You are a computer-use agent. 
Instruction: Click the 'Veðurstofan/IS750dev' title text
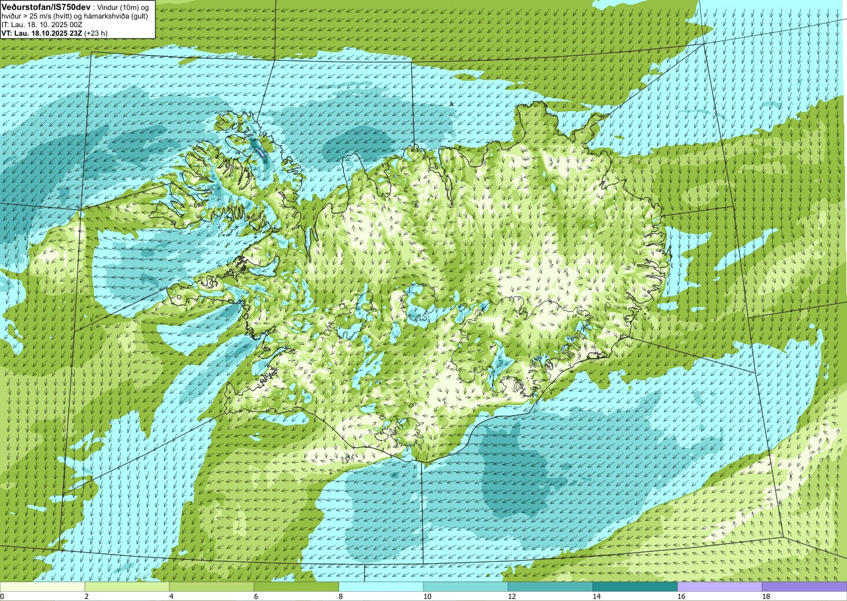[46, 6]
